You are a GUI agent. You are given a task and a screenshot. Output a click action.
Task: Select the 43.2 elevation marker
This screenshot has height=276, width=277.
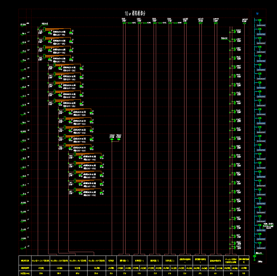[24, 140]
